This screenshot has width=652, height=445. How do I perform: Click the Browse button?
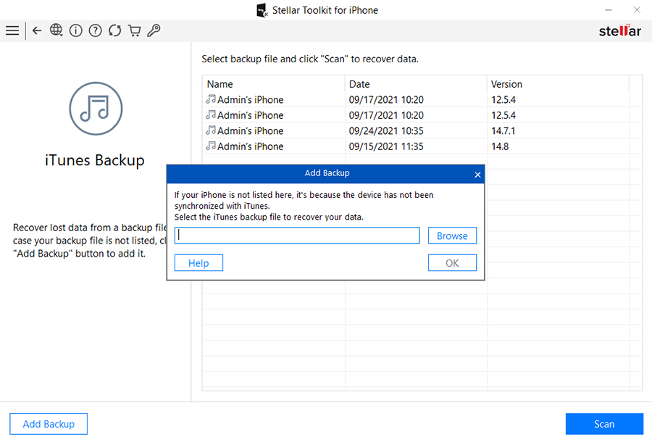click(452, 236)
